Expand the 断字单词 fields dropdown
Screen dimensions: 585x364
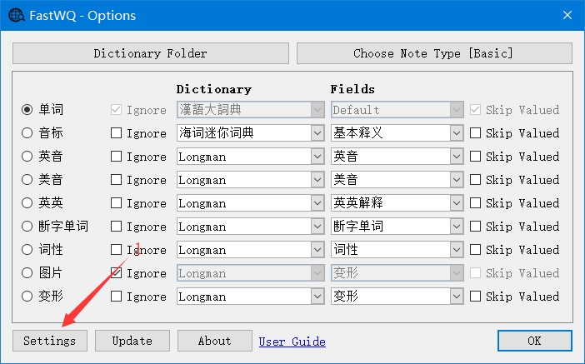pos(456,227)
